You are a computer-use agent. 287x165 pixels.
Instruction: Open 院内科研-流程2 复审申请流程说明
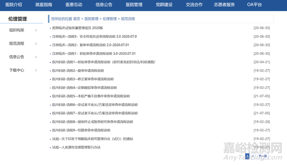point(78,71)
